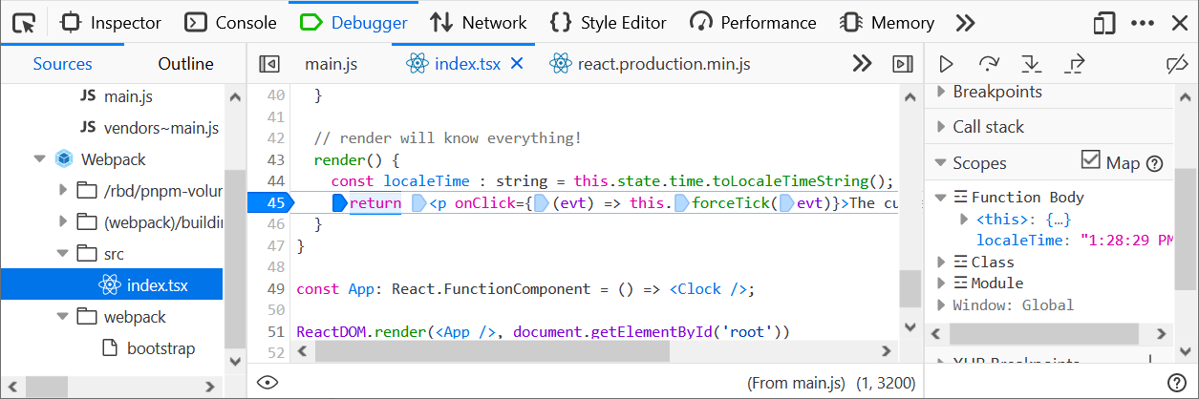Collapse the sources sidebar icon
Viewport: 1199px width, 399px height.
[269, 64]
